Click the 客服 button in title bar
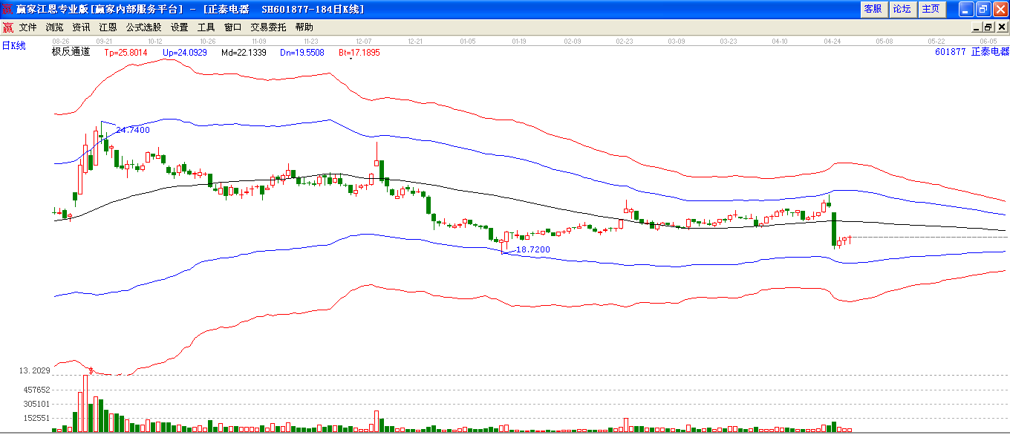 pos(873,9)
